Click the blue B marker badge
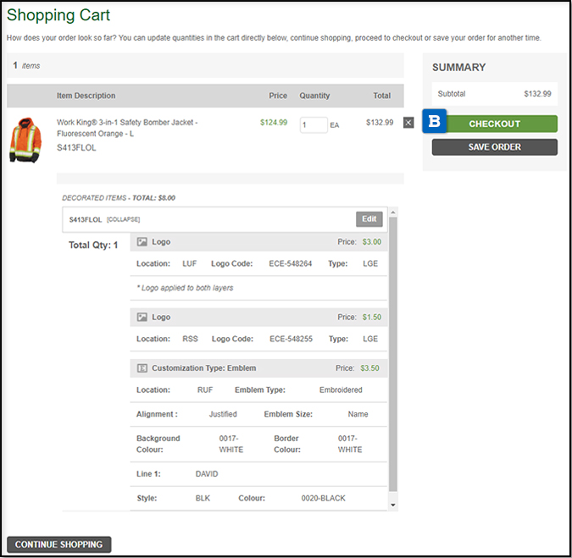The width and height of the screenshot is (572, 558). 435,122
